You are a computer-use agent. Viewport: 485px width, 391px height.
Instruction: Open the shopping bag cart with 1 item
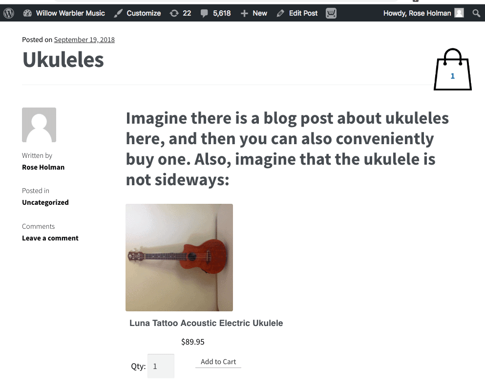coord(453,69)
